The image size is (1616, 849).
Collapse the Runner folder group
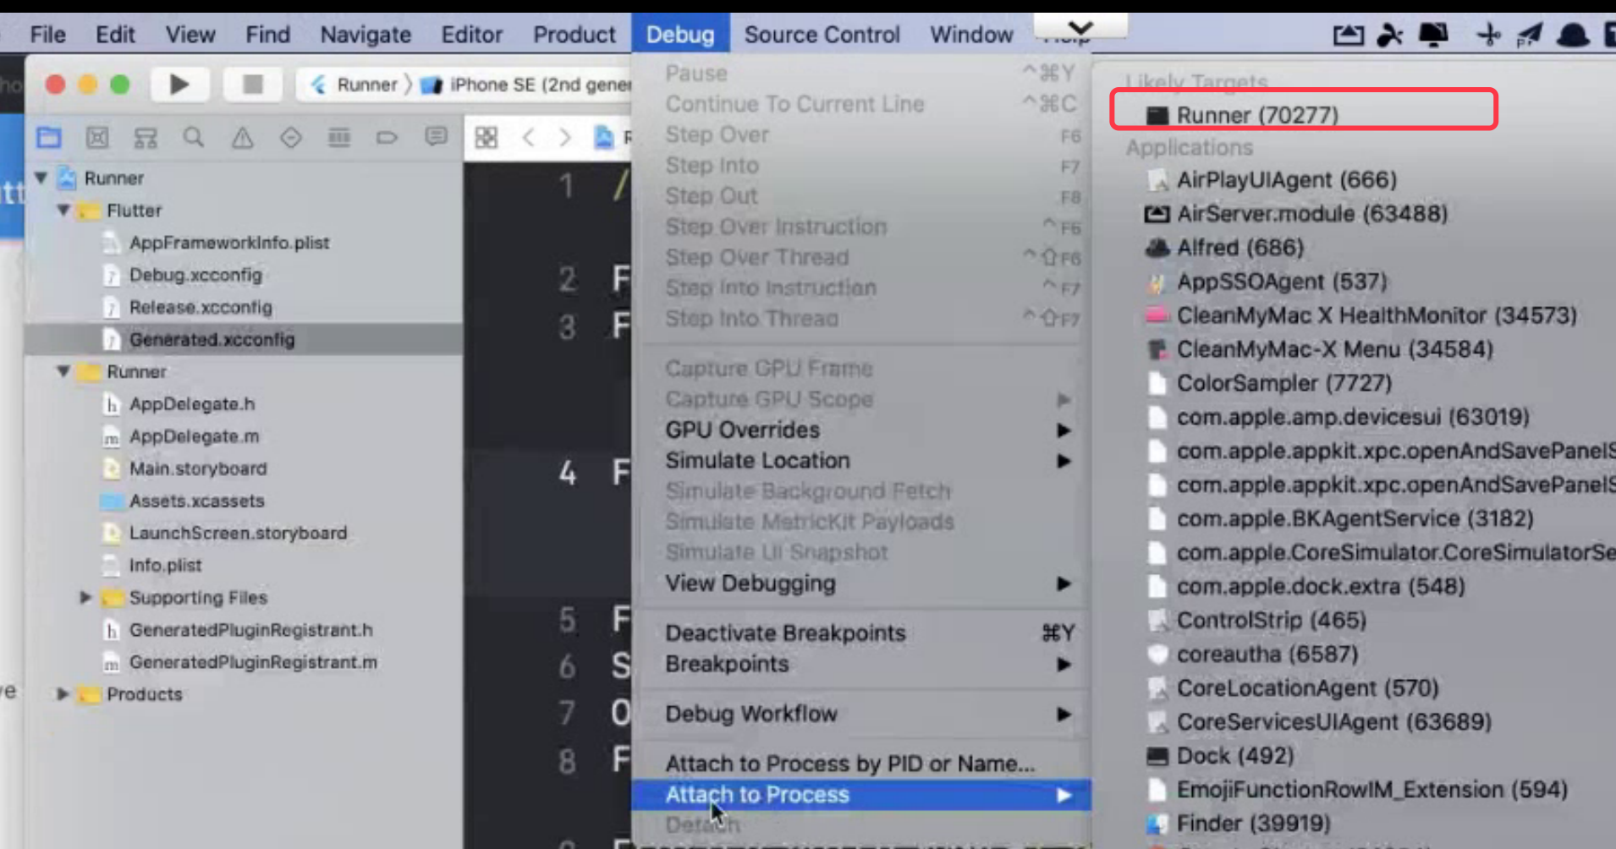[x=63, y=371]
